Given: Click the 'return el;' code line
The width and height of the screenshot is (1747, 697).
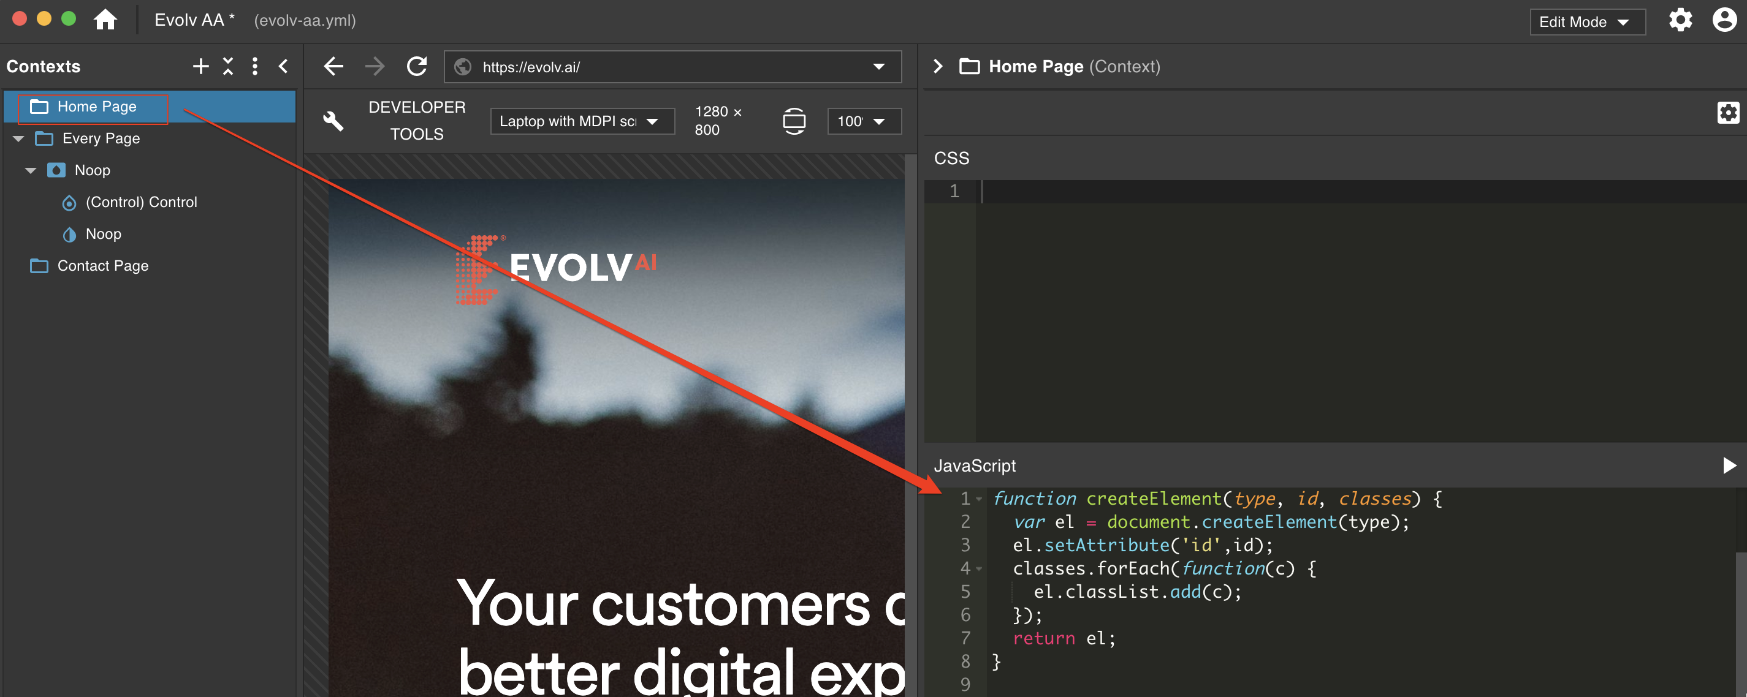Looking at the screenshot, I should tap(1064, 639).
